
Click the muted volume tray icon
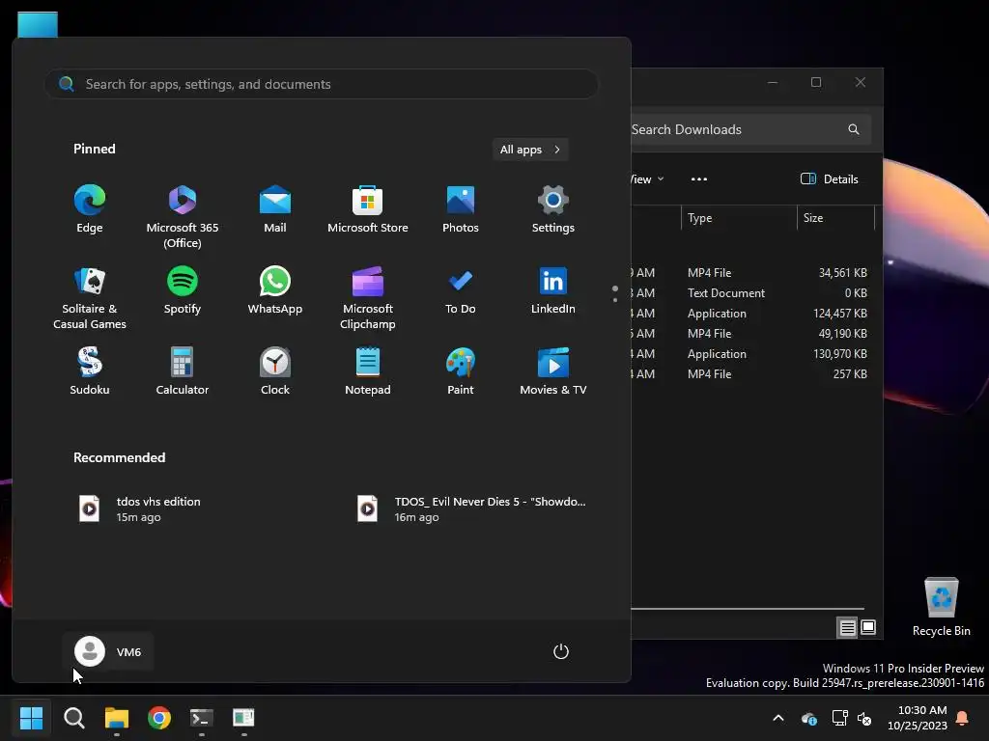pyautogui.click(x=864, y=718)
